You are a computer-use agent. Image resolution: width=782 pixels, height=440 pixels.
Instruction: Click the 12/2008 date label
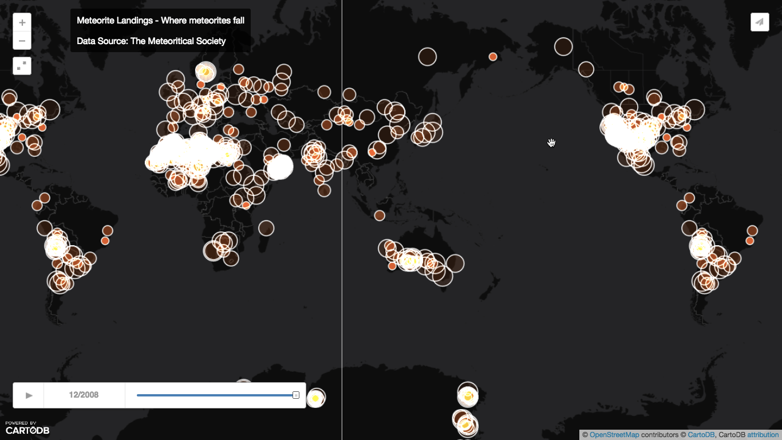(84, 395)
